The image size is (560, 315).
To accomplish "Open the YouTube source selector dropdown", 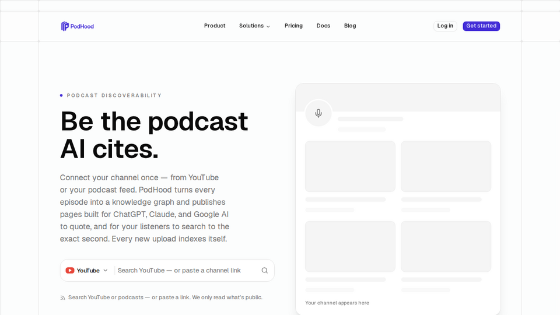I will point(87,270).
